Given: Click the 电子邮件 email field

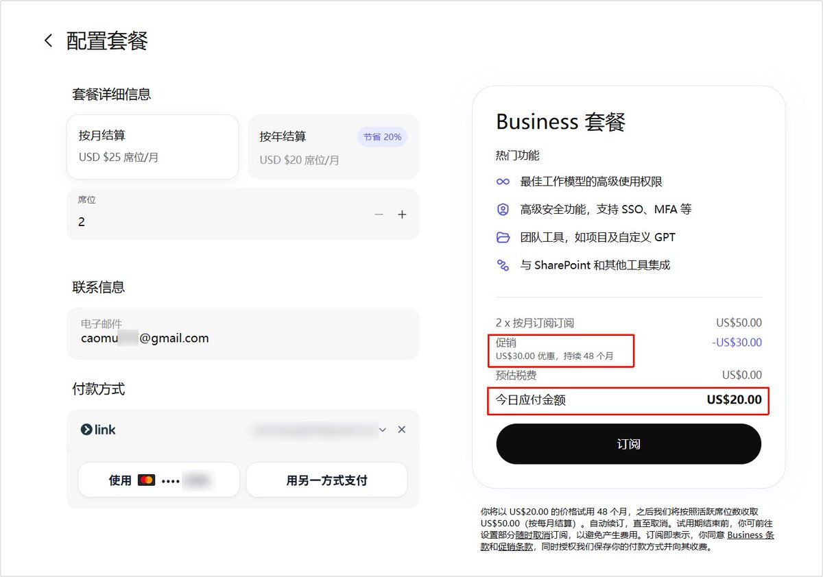Looking at the screenshot, I should [x=243, y=333].
